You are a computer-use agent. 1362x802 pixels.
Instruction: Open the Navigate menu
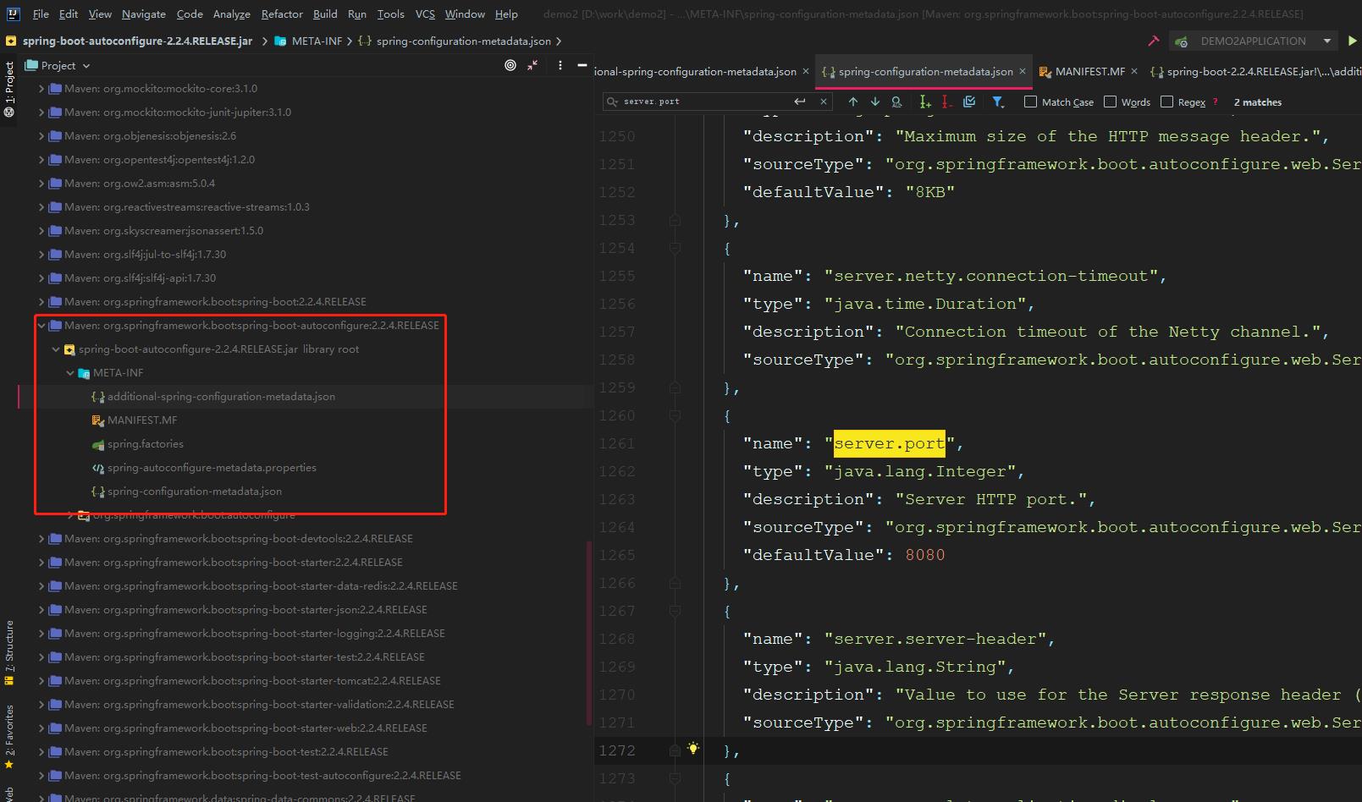(x=143, y=14)
